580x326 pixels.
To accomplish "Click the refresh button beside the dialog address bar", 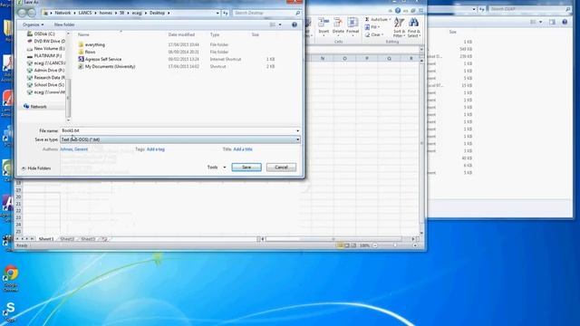I will point(226,13).
